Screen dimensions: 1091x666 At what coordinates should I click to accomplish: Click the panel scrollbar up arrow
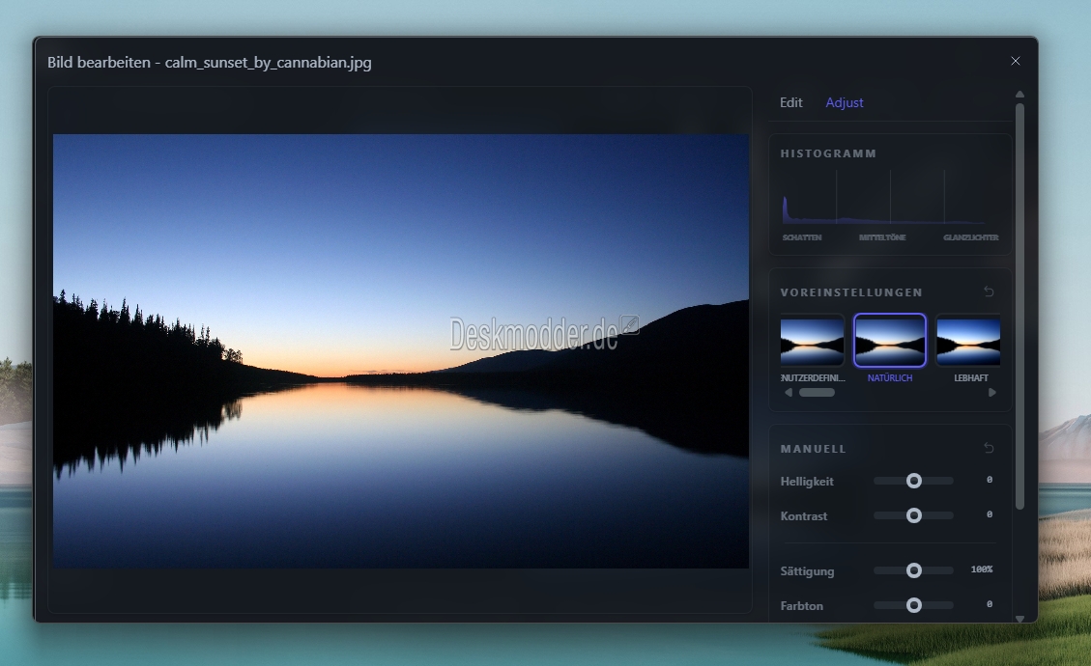pos(1019,95)
